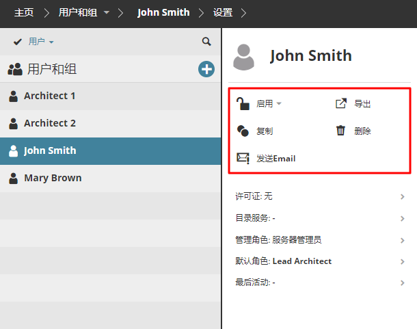Click the 用户和组 panel heading text

click(52, 69)
